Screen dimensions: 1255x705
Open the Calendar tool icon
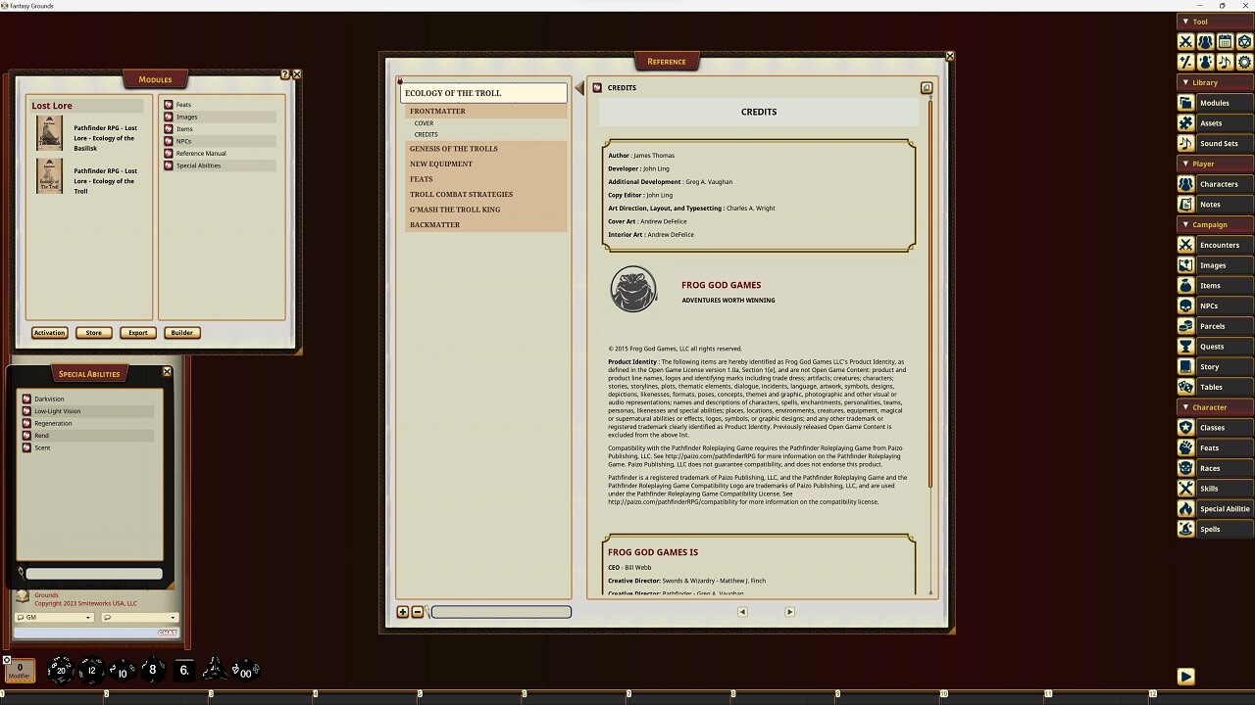tap(1225, 41)
